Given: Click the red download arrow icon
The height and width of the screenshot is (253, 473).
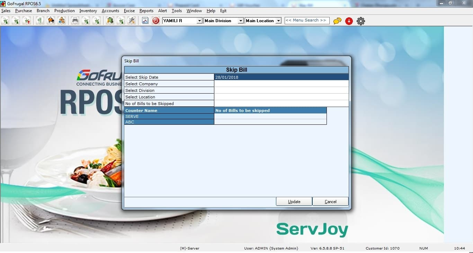Looking at the screenshot, I should coord(349,21).
